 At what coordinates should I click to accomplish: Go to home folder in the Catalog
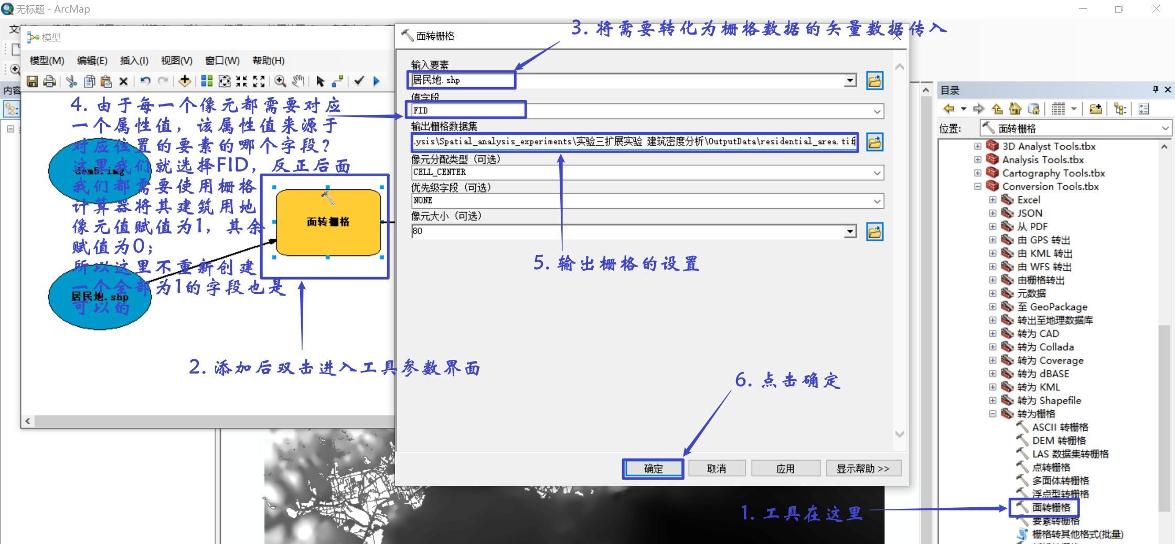coord(1016,109)
